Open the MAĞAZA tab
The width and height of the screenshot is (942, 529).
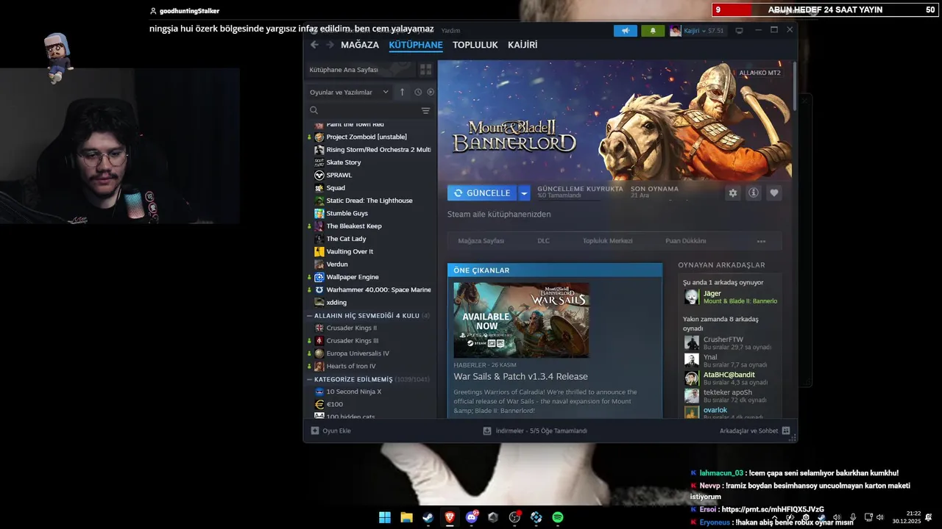tap(360, 45)
